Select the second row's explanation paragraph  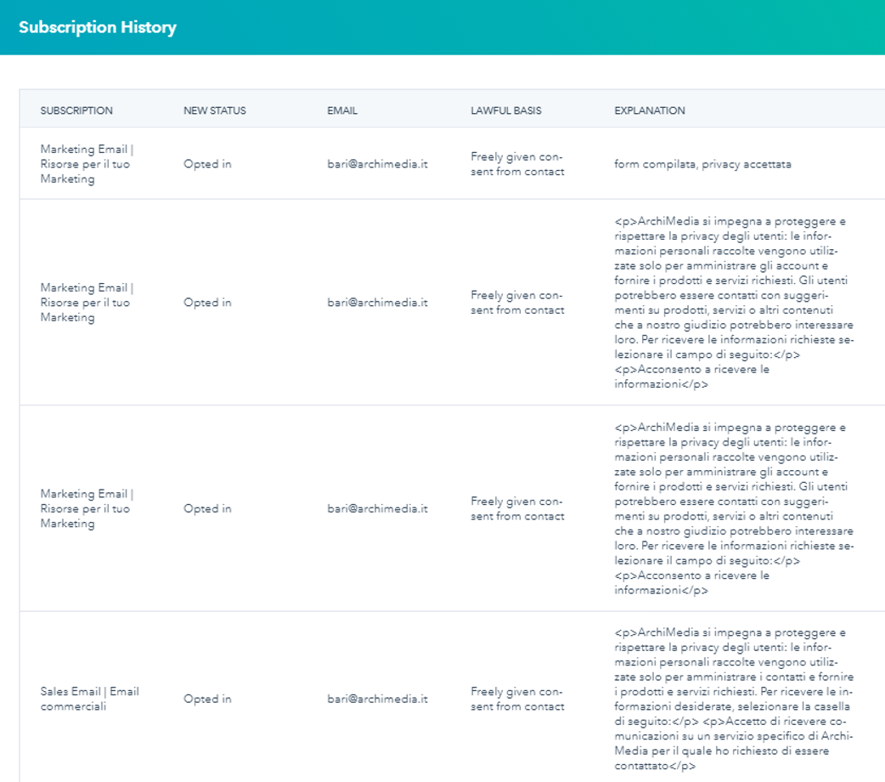[733, 303]
